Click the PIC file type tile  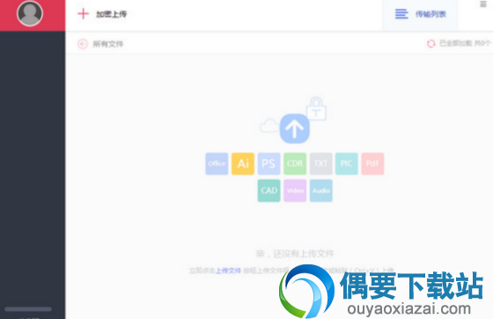[347, 164]
